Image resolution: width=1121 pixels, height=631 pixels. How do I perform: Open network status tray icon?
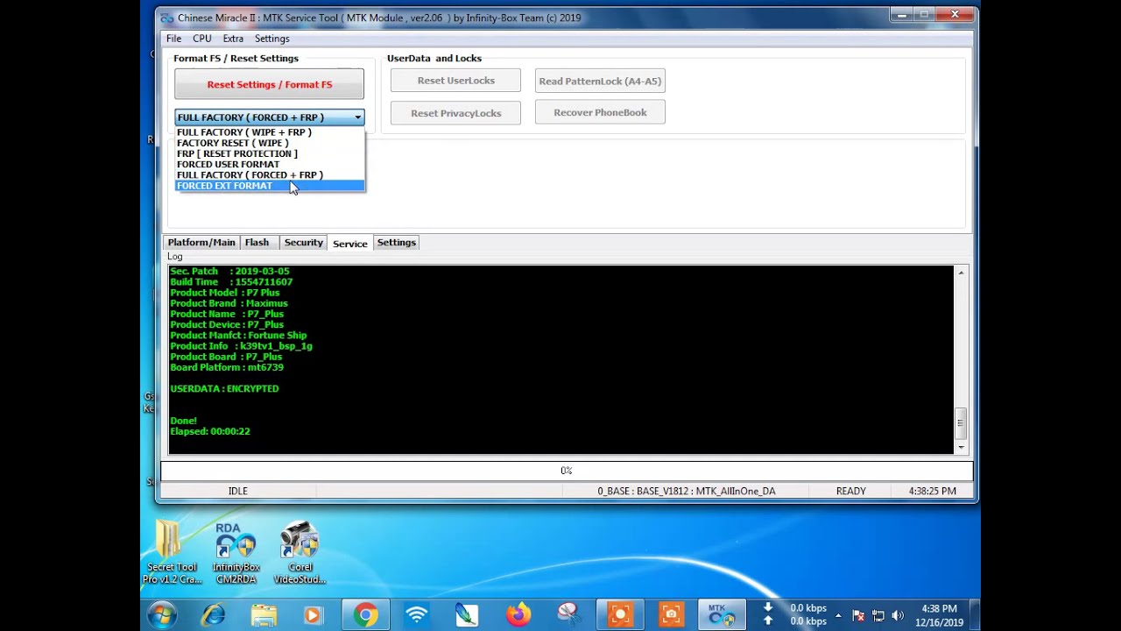click(878, 616)
